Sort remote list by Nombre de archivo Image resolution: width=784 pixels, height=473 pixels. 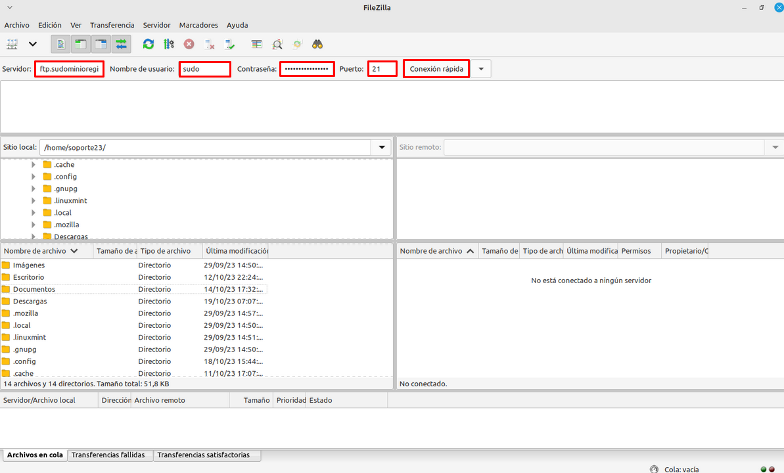click(438, 251)
